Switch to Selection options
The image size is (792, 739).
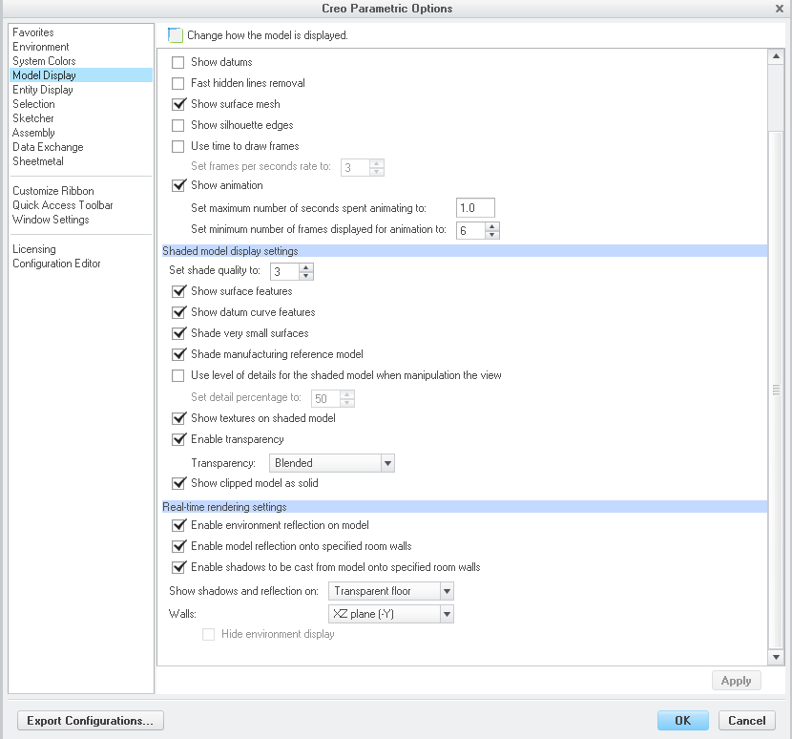[33, 104]
